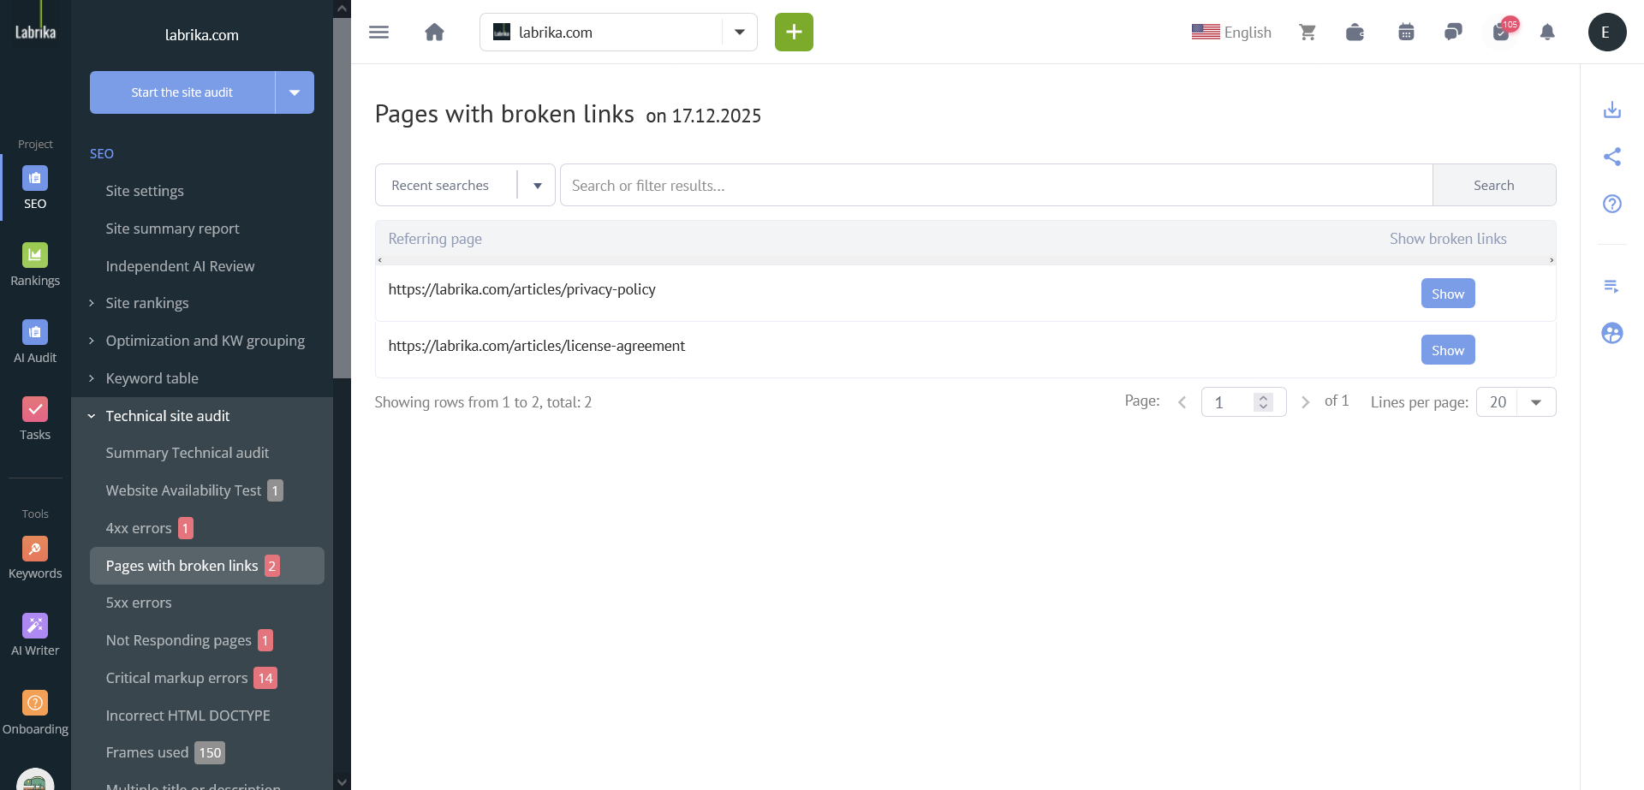
Task: Open Tasks section
Action: pyautogui.click(x=35, y=419)
